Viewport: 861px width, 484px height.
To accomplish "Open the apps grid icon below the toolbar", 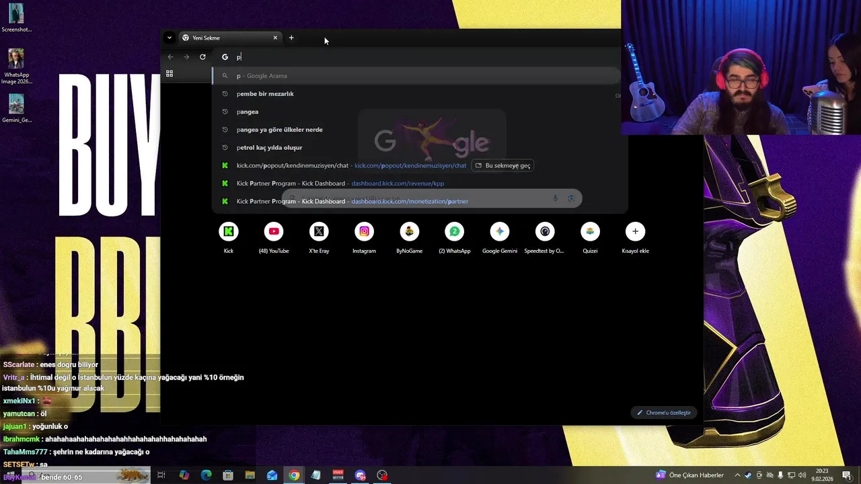I will pyautogui.click(x=170, y=73).
